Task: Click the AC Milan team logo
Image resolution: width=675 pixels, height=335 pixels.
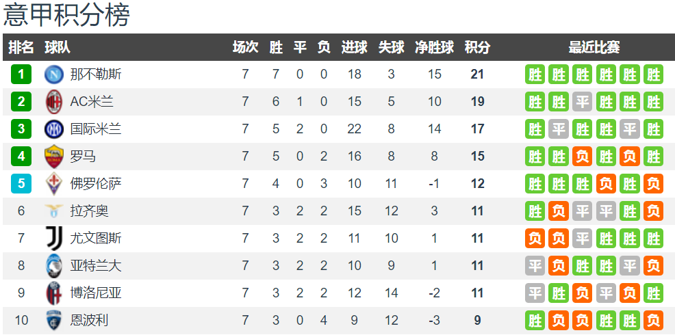Action: (x=54, y=102)
